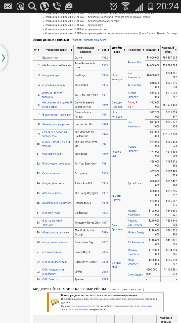This screenshot has height=323, width=181.
Task: Open the year 1962 link
Action: pyautogui.click(x=105, y=58)
